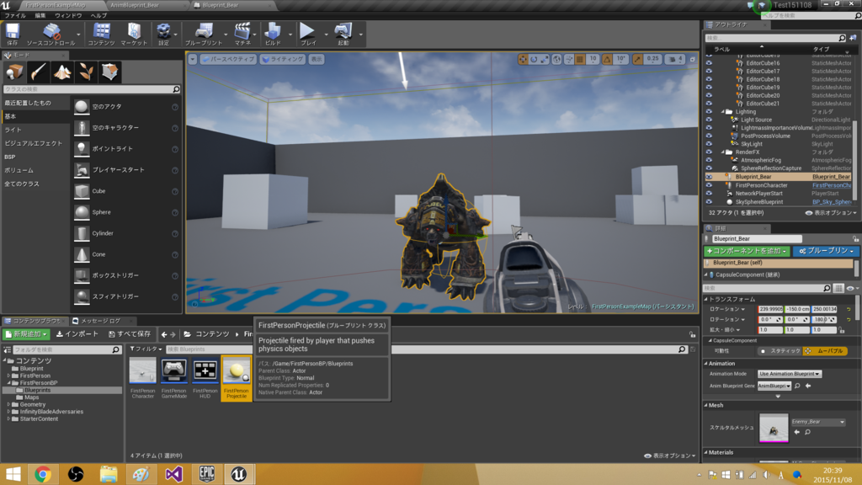The height and width of the screenshot is (485, 862).
Task: Click the Blueprints (ブループリント) toolbar icon
Action: click(x=204, y=34)
